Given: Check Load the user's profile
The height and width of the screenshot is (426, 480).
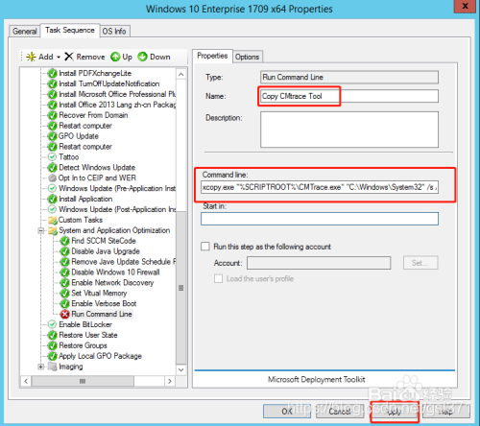Looking at the screenshot, I should [218, 279].
